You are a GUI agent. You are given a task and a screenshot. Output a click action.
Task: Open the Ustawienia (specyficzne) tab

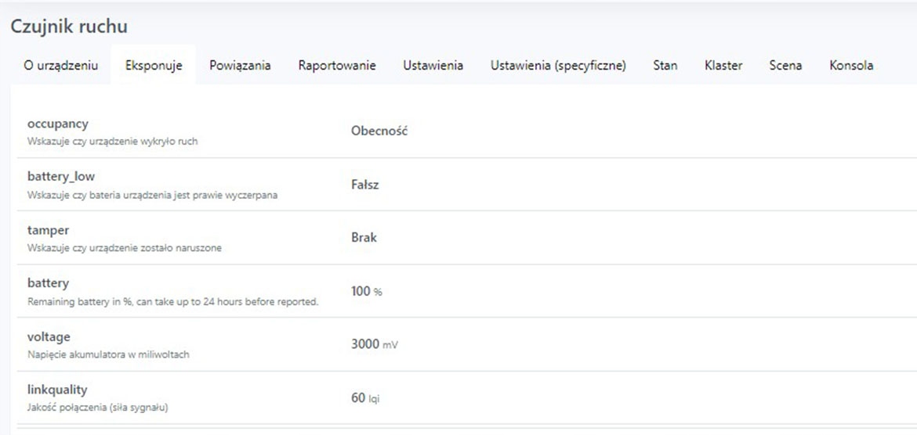(558, 66)
